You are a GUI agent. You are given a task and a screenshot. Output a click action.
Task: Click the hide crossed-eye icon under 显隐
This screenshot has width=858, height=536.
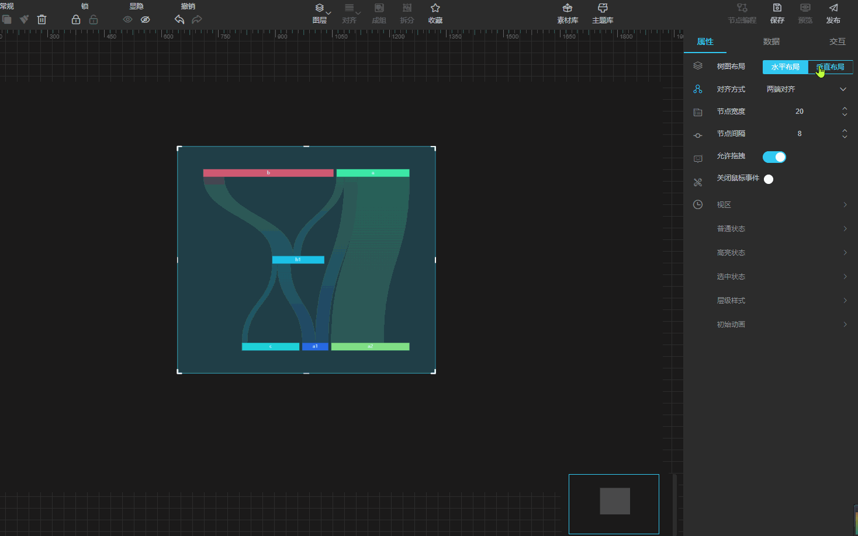pyautogui.click(x=145, y=19)
